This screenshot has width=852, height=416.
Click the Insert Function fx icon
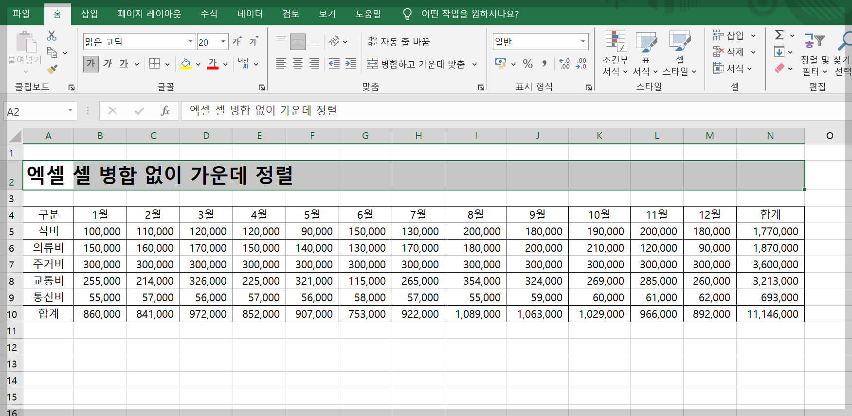[165, 111]
